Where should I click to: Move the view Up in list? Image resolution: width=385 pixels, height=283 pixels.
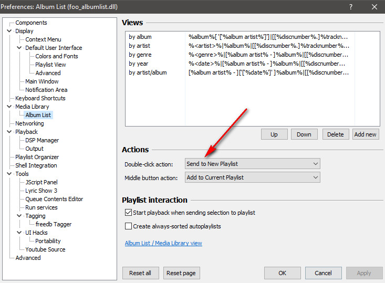[274, 134]
